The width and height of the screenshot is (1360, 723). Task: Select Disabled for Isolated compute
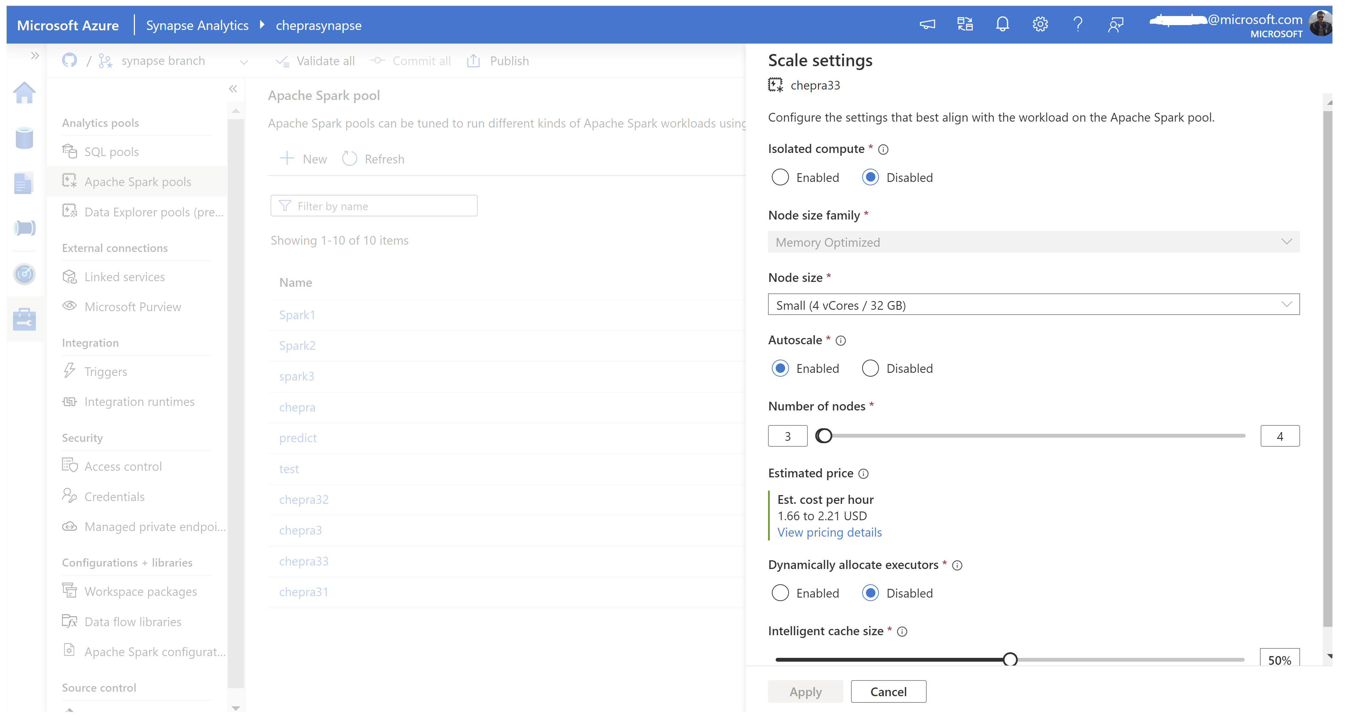[x=871, y=177]
